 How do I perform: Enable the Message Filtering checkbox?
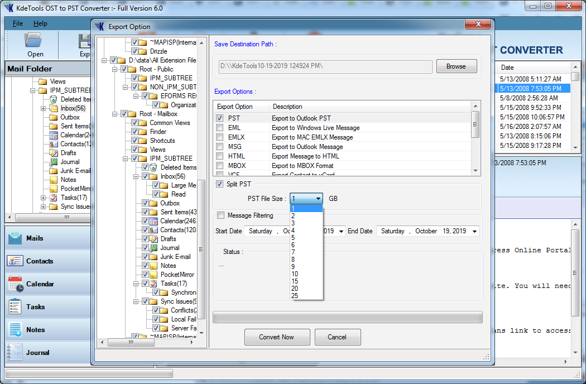[x=221, y=215]
